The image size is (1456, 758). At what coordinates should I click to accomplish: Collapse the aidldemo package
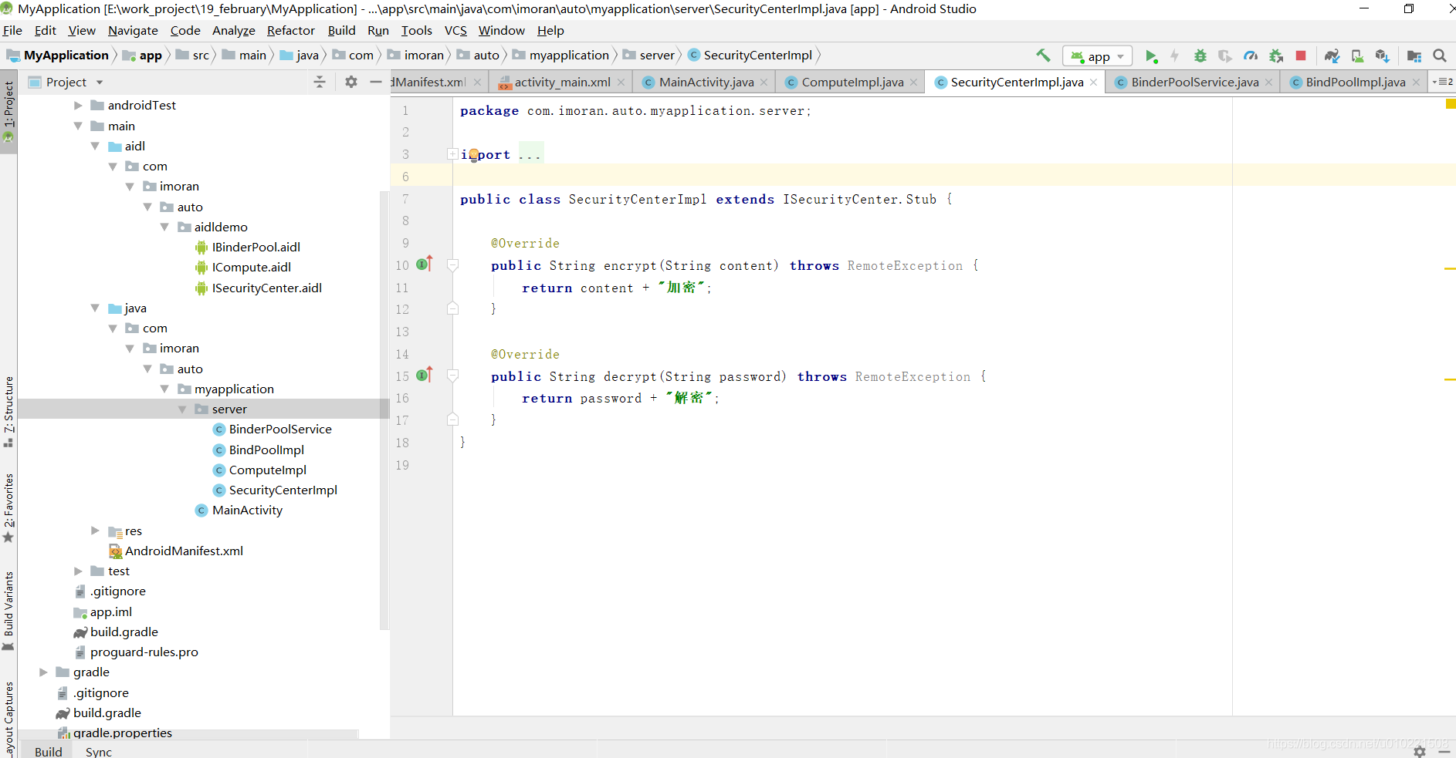click(164, 227)
